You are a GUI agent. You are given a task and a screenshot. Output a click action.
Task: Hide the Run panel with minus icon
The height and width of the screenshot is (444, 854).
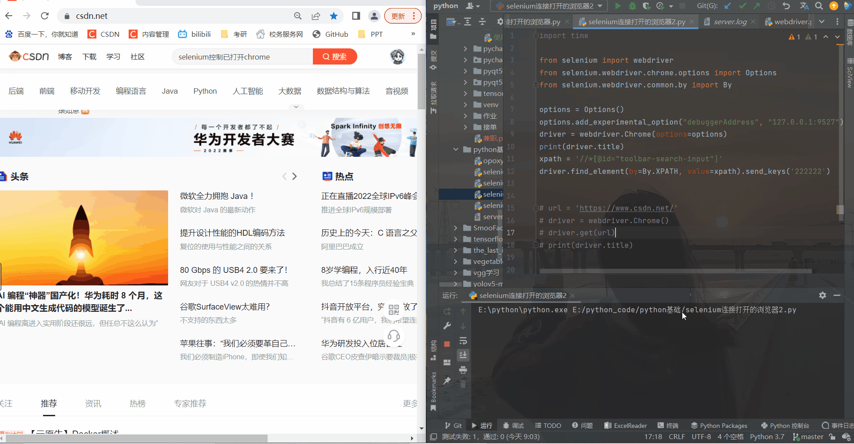click(837, 295)
